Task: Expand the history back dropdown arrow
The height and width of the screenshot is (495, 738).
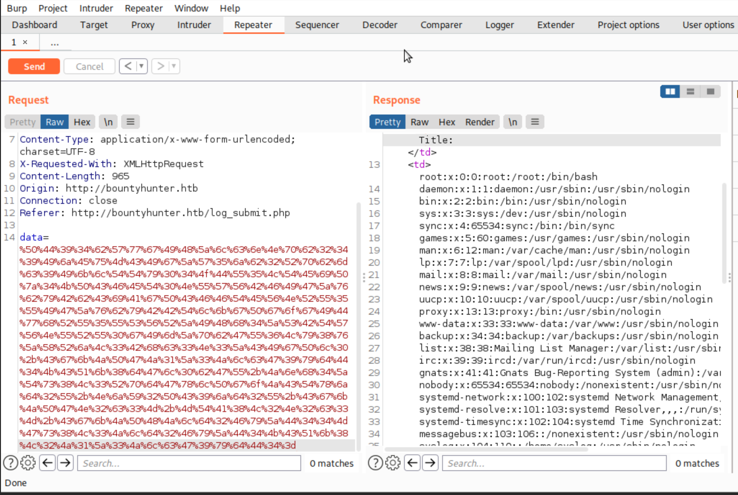Action: click(x=142, y=66)
